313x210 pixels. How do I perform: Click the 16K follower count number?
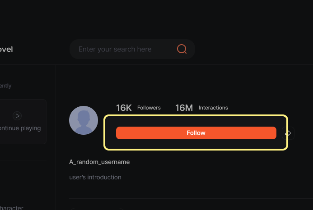[124, 108]
